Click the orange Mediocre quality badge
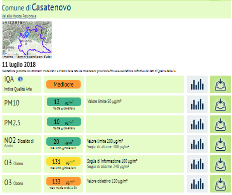Viewport: 232px width, 195px height. (63, 85)
